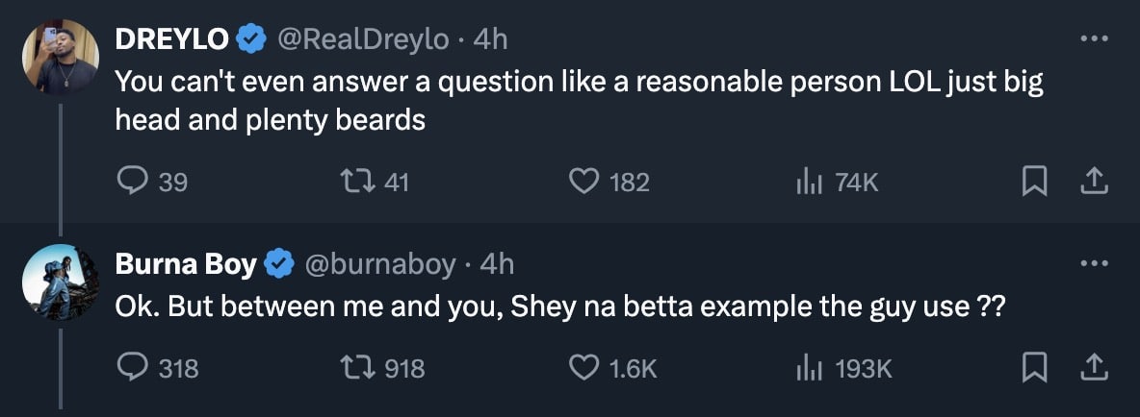
Task: Reply to DREYLO's tweet
Action: coord(131,181)
